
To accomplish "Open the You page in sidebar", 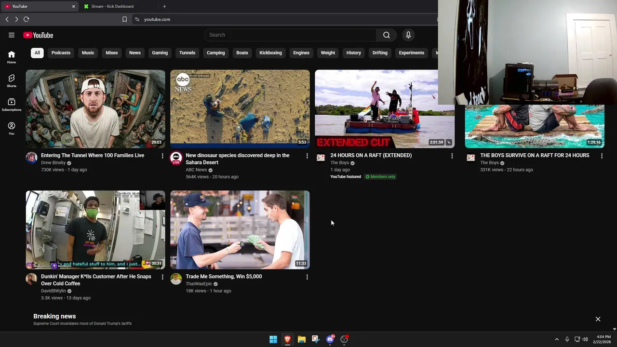I will coord(12,129).
